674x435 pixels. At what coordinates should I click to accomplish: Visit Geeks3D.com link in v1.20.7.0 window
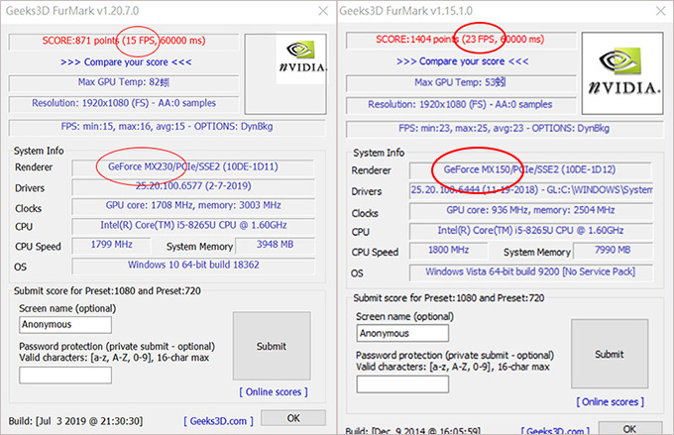point(218,421)
